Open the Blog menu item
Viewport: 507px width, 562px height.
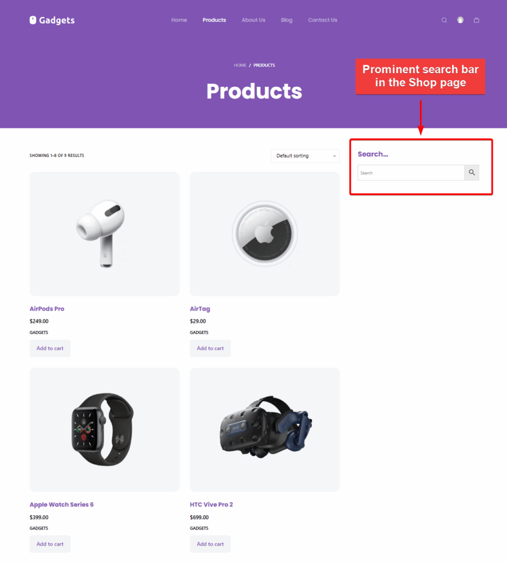point(286,20)
